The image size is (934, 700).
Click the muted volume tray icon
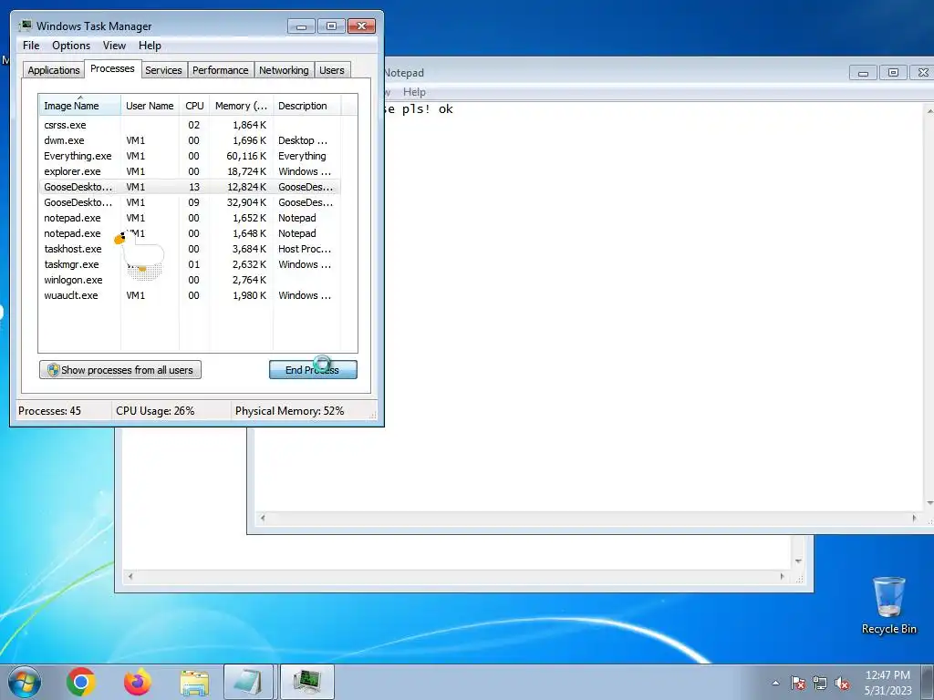(842, 683)
